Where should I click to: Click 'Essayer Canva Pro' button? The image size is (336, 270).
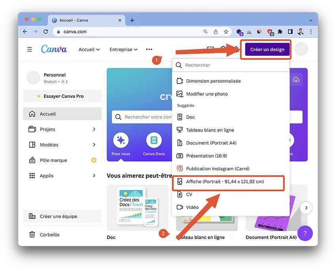tap(62, 96)
